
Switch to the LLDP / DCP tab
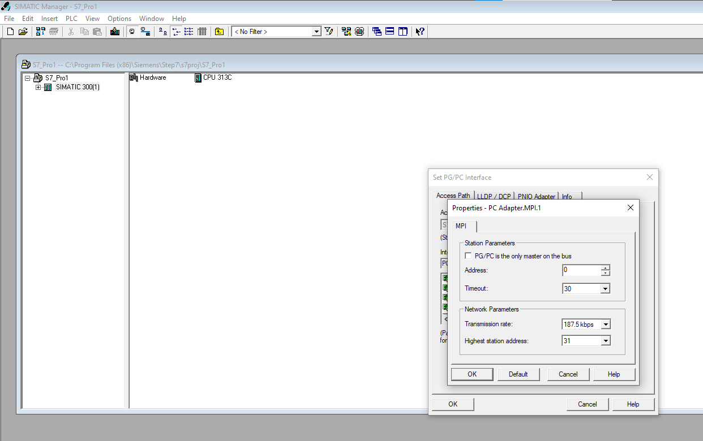494,197
